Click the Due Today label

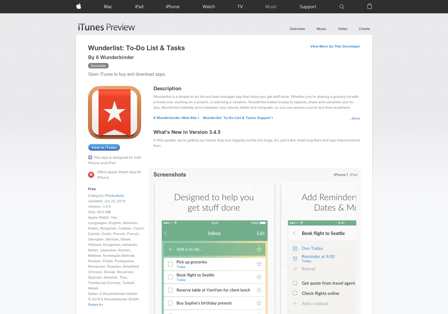point(312,248)
